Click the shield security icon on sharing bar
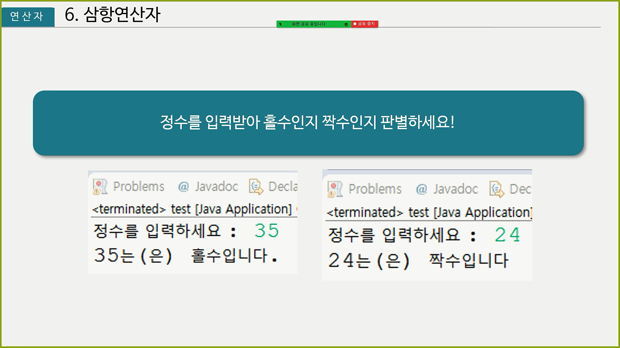The height and width of the screenshot is (348, 620). pos(346,24)
